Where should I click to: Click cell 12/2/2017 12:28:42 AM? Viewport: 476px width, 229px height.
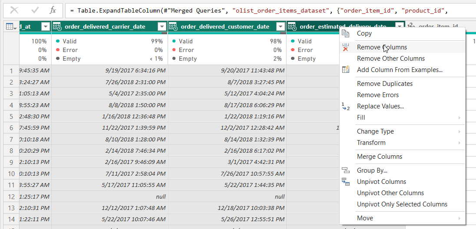227,128
